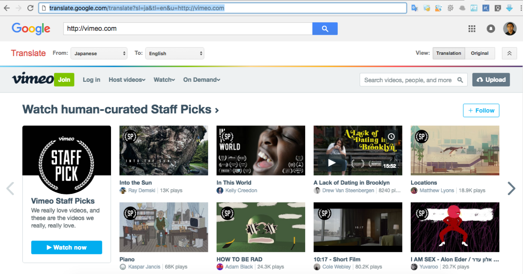Screen dimensions: 523x274
Task: Click the browser address bar
Action: (x=222, y=8)
